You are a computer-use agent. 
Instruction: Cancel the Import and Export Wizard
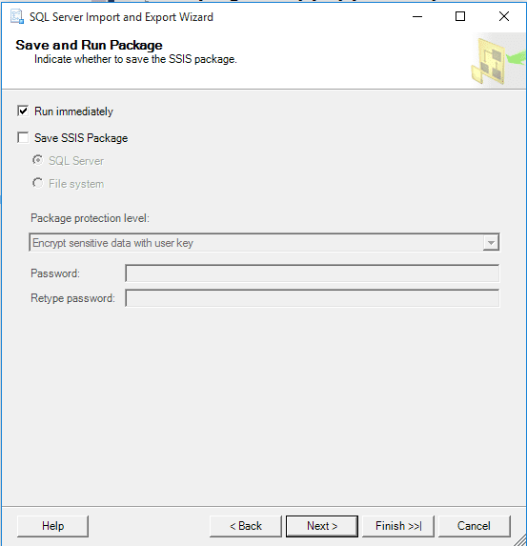474,526
